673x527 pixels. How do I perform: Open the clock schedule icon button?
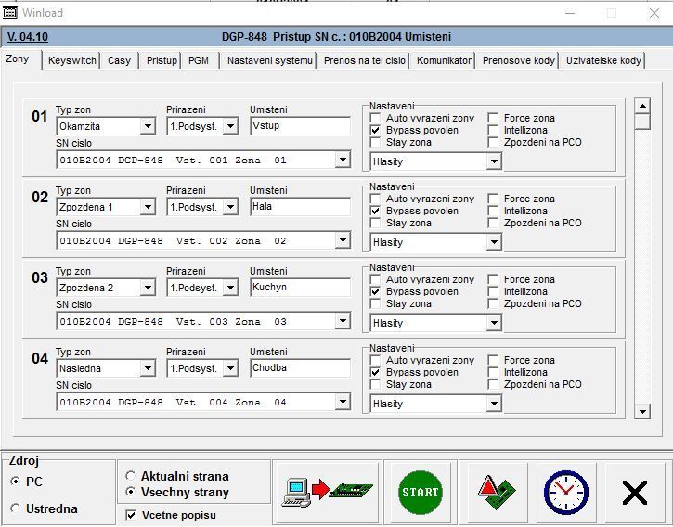565,493
